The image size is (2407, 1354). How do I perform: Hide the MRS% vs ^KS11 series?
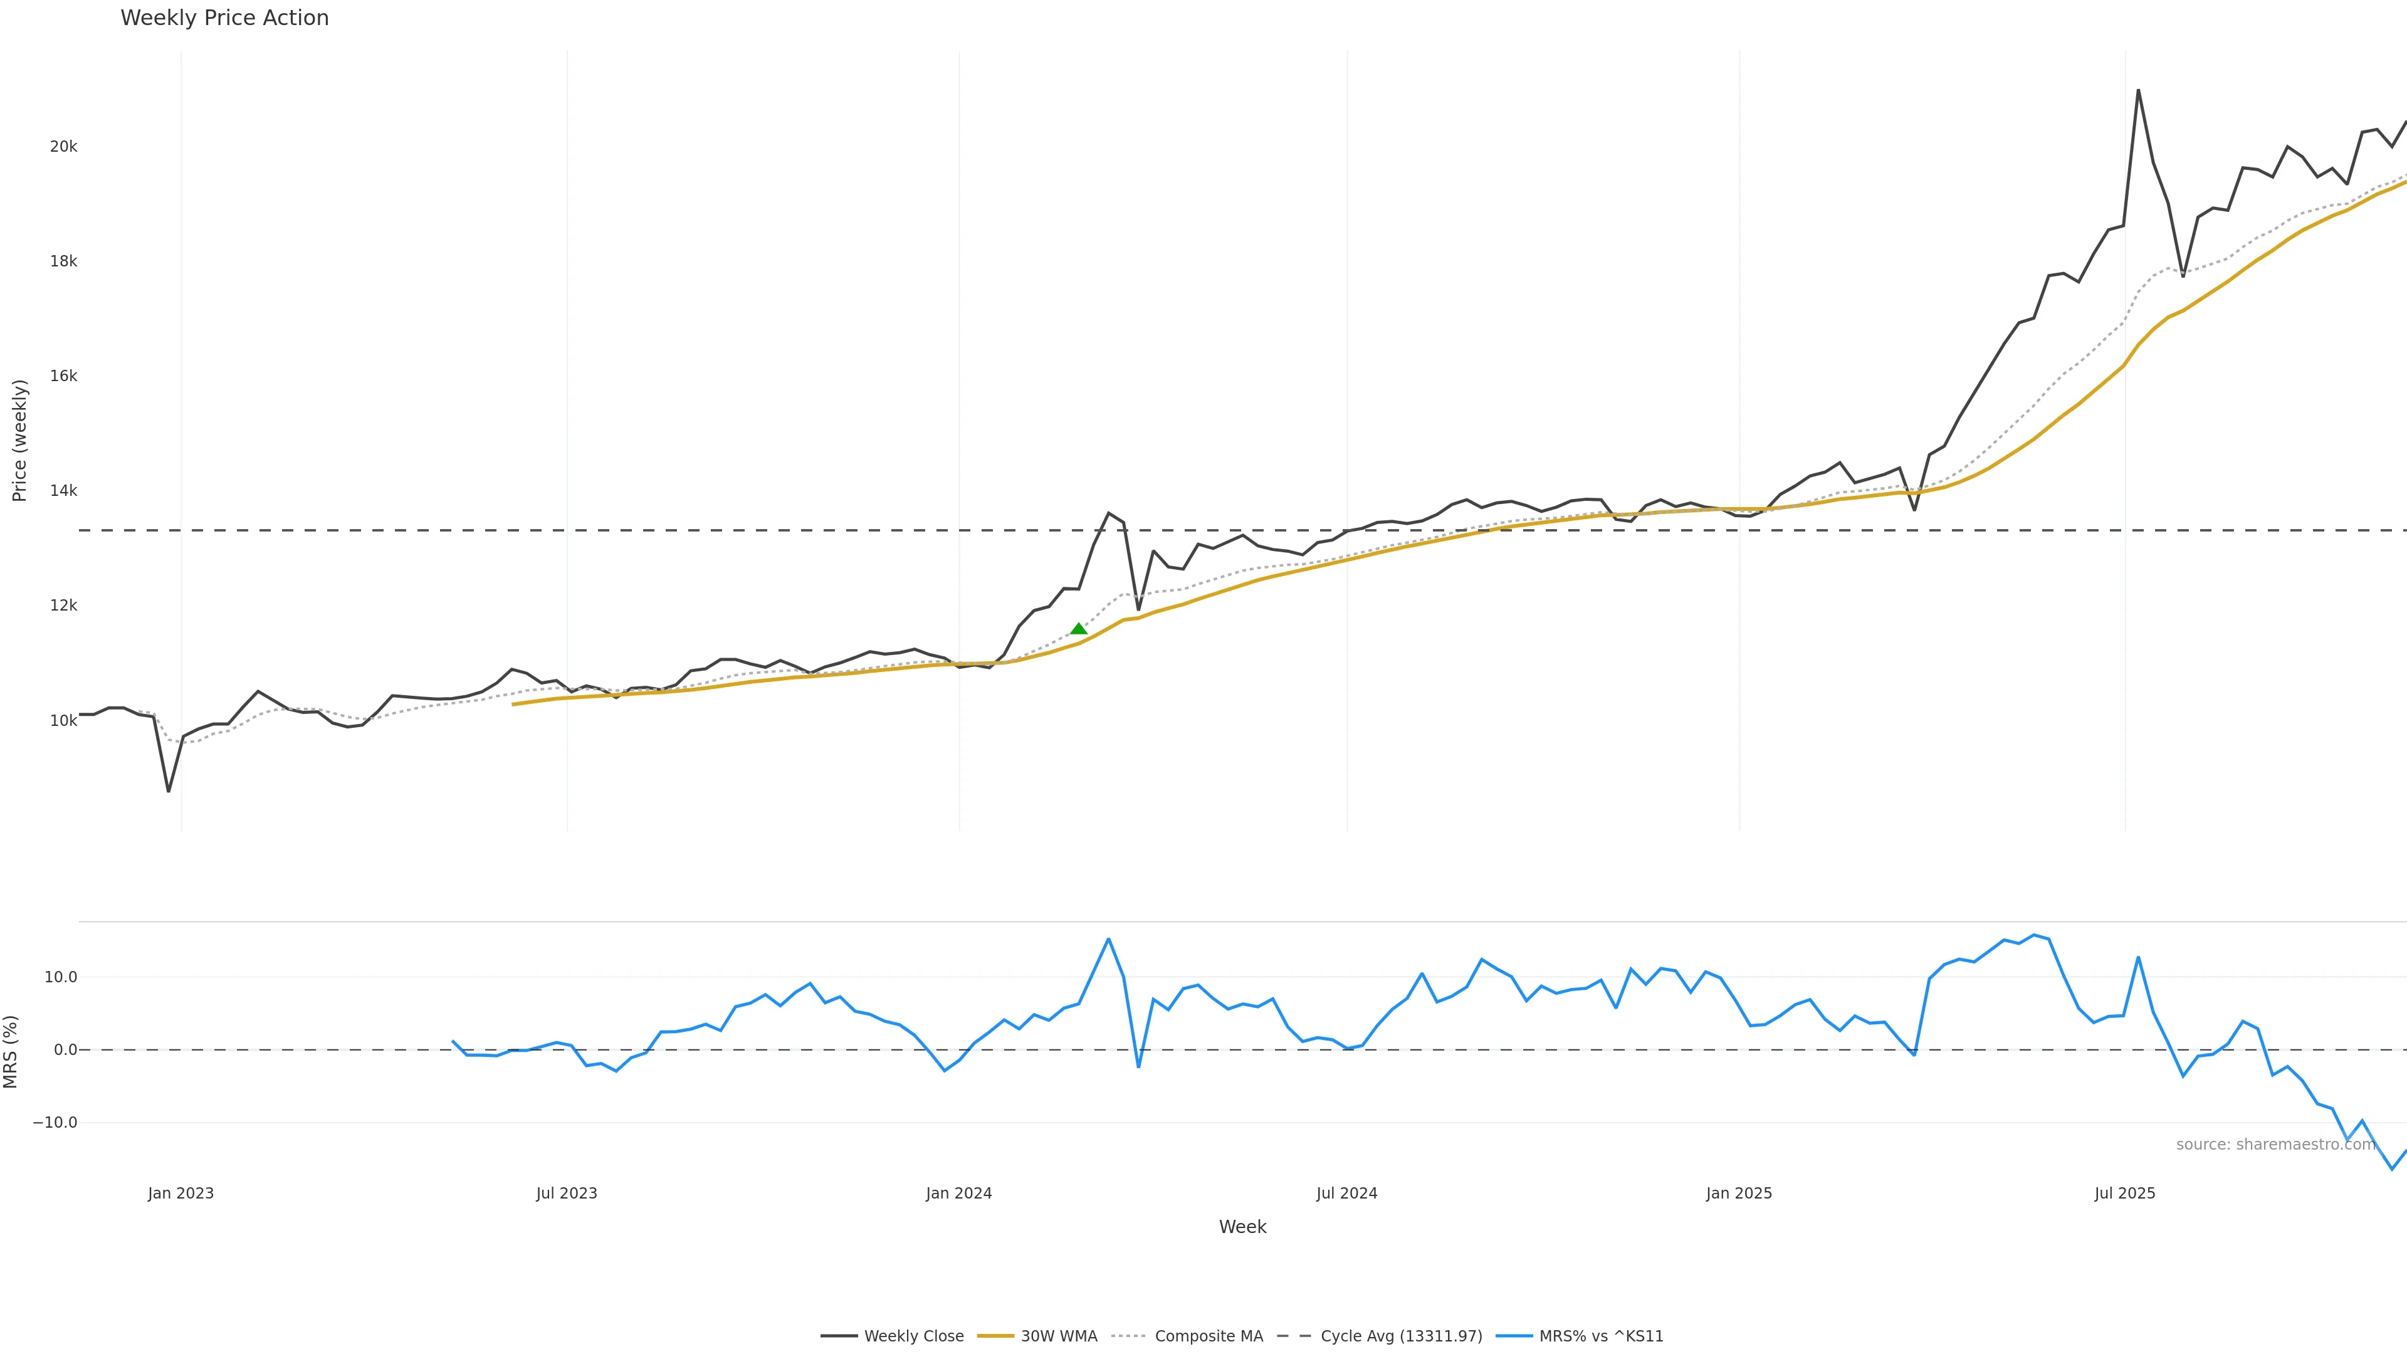[x=1601, y=1336]
